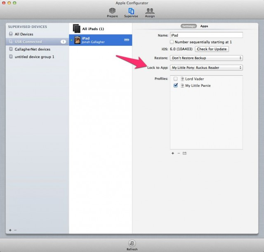This screenshot has height=252, width=264.
Task: Select All Devices in sidebar
Action: [37, 34]
